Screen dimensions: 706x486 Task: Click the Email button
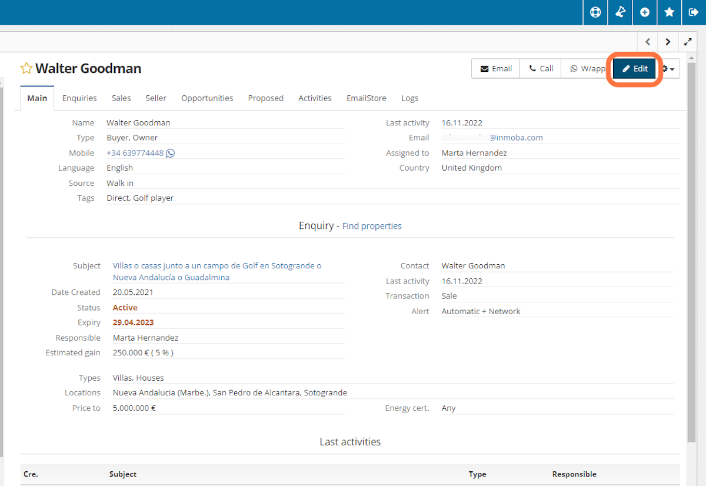[x=495, y=69]
